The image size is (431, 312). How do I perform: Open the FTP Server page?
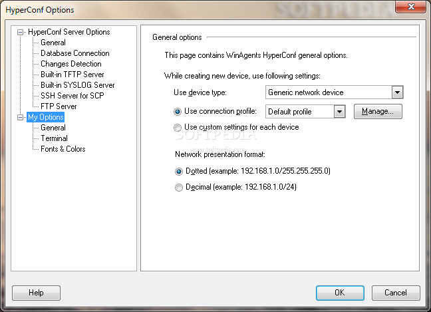59,106
